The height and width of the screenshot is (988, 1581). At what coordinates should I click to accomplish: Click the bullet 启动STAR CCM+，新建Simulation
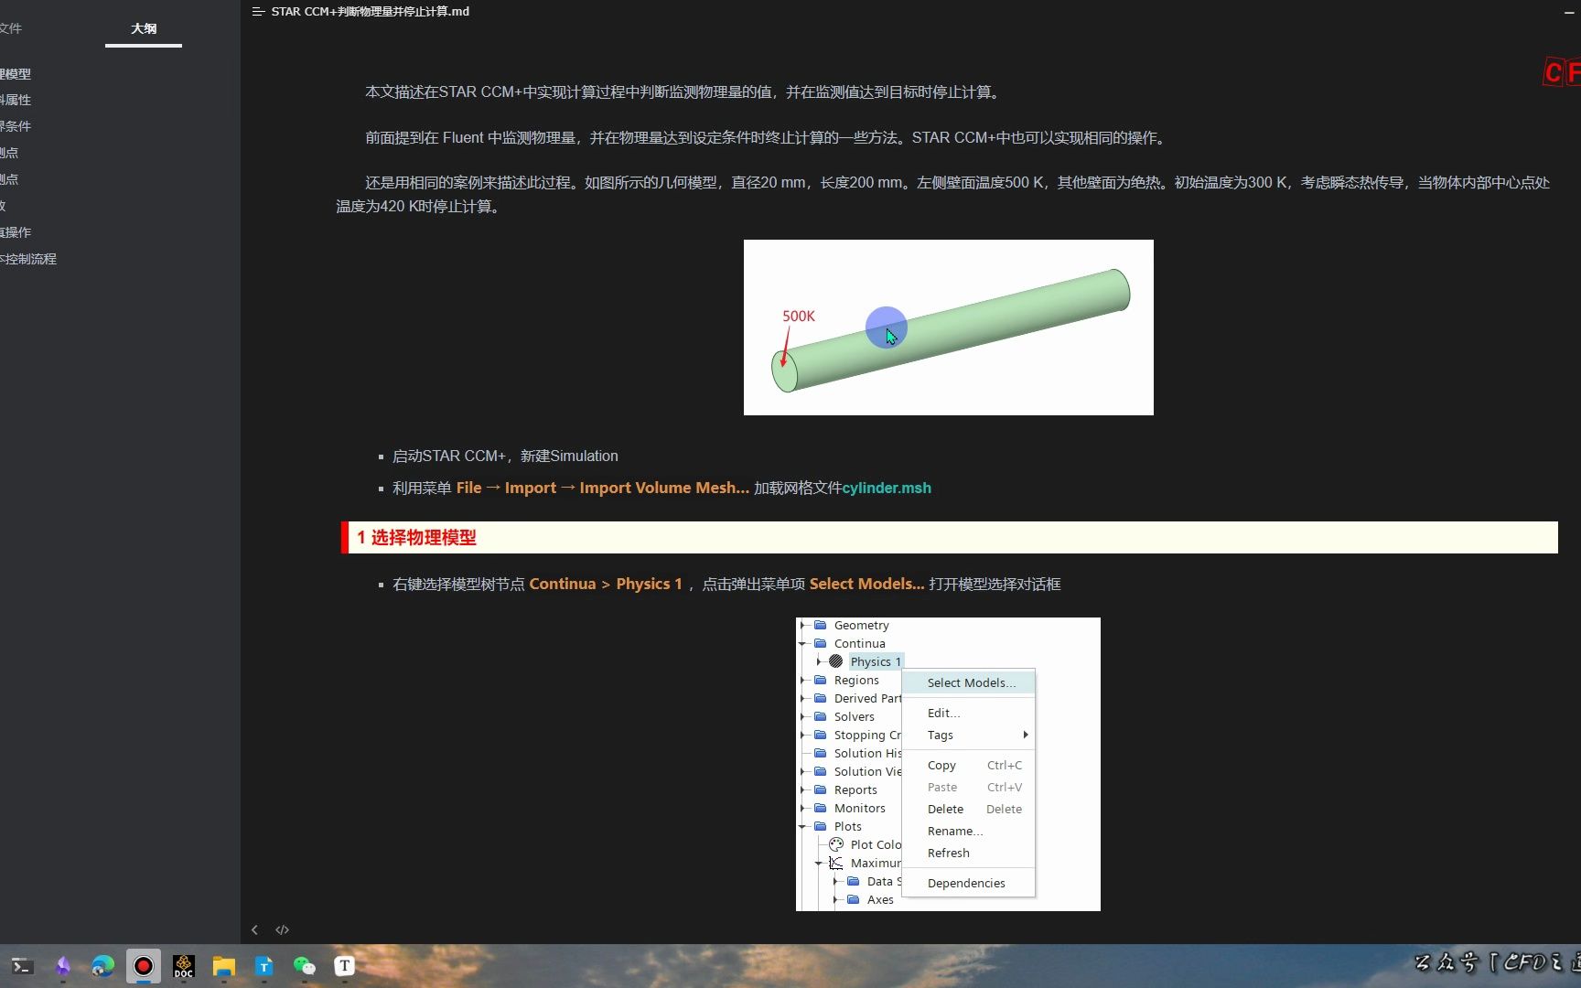(505, 456)
